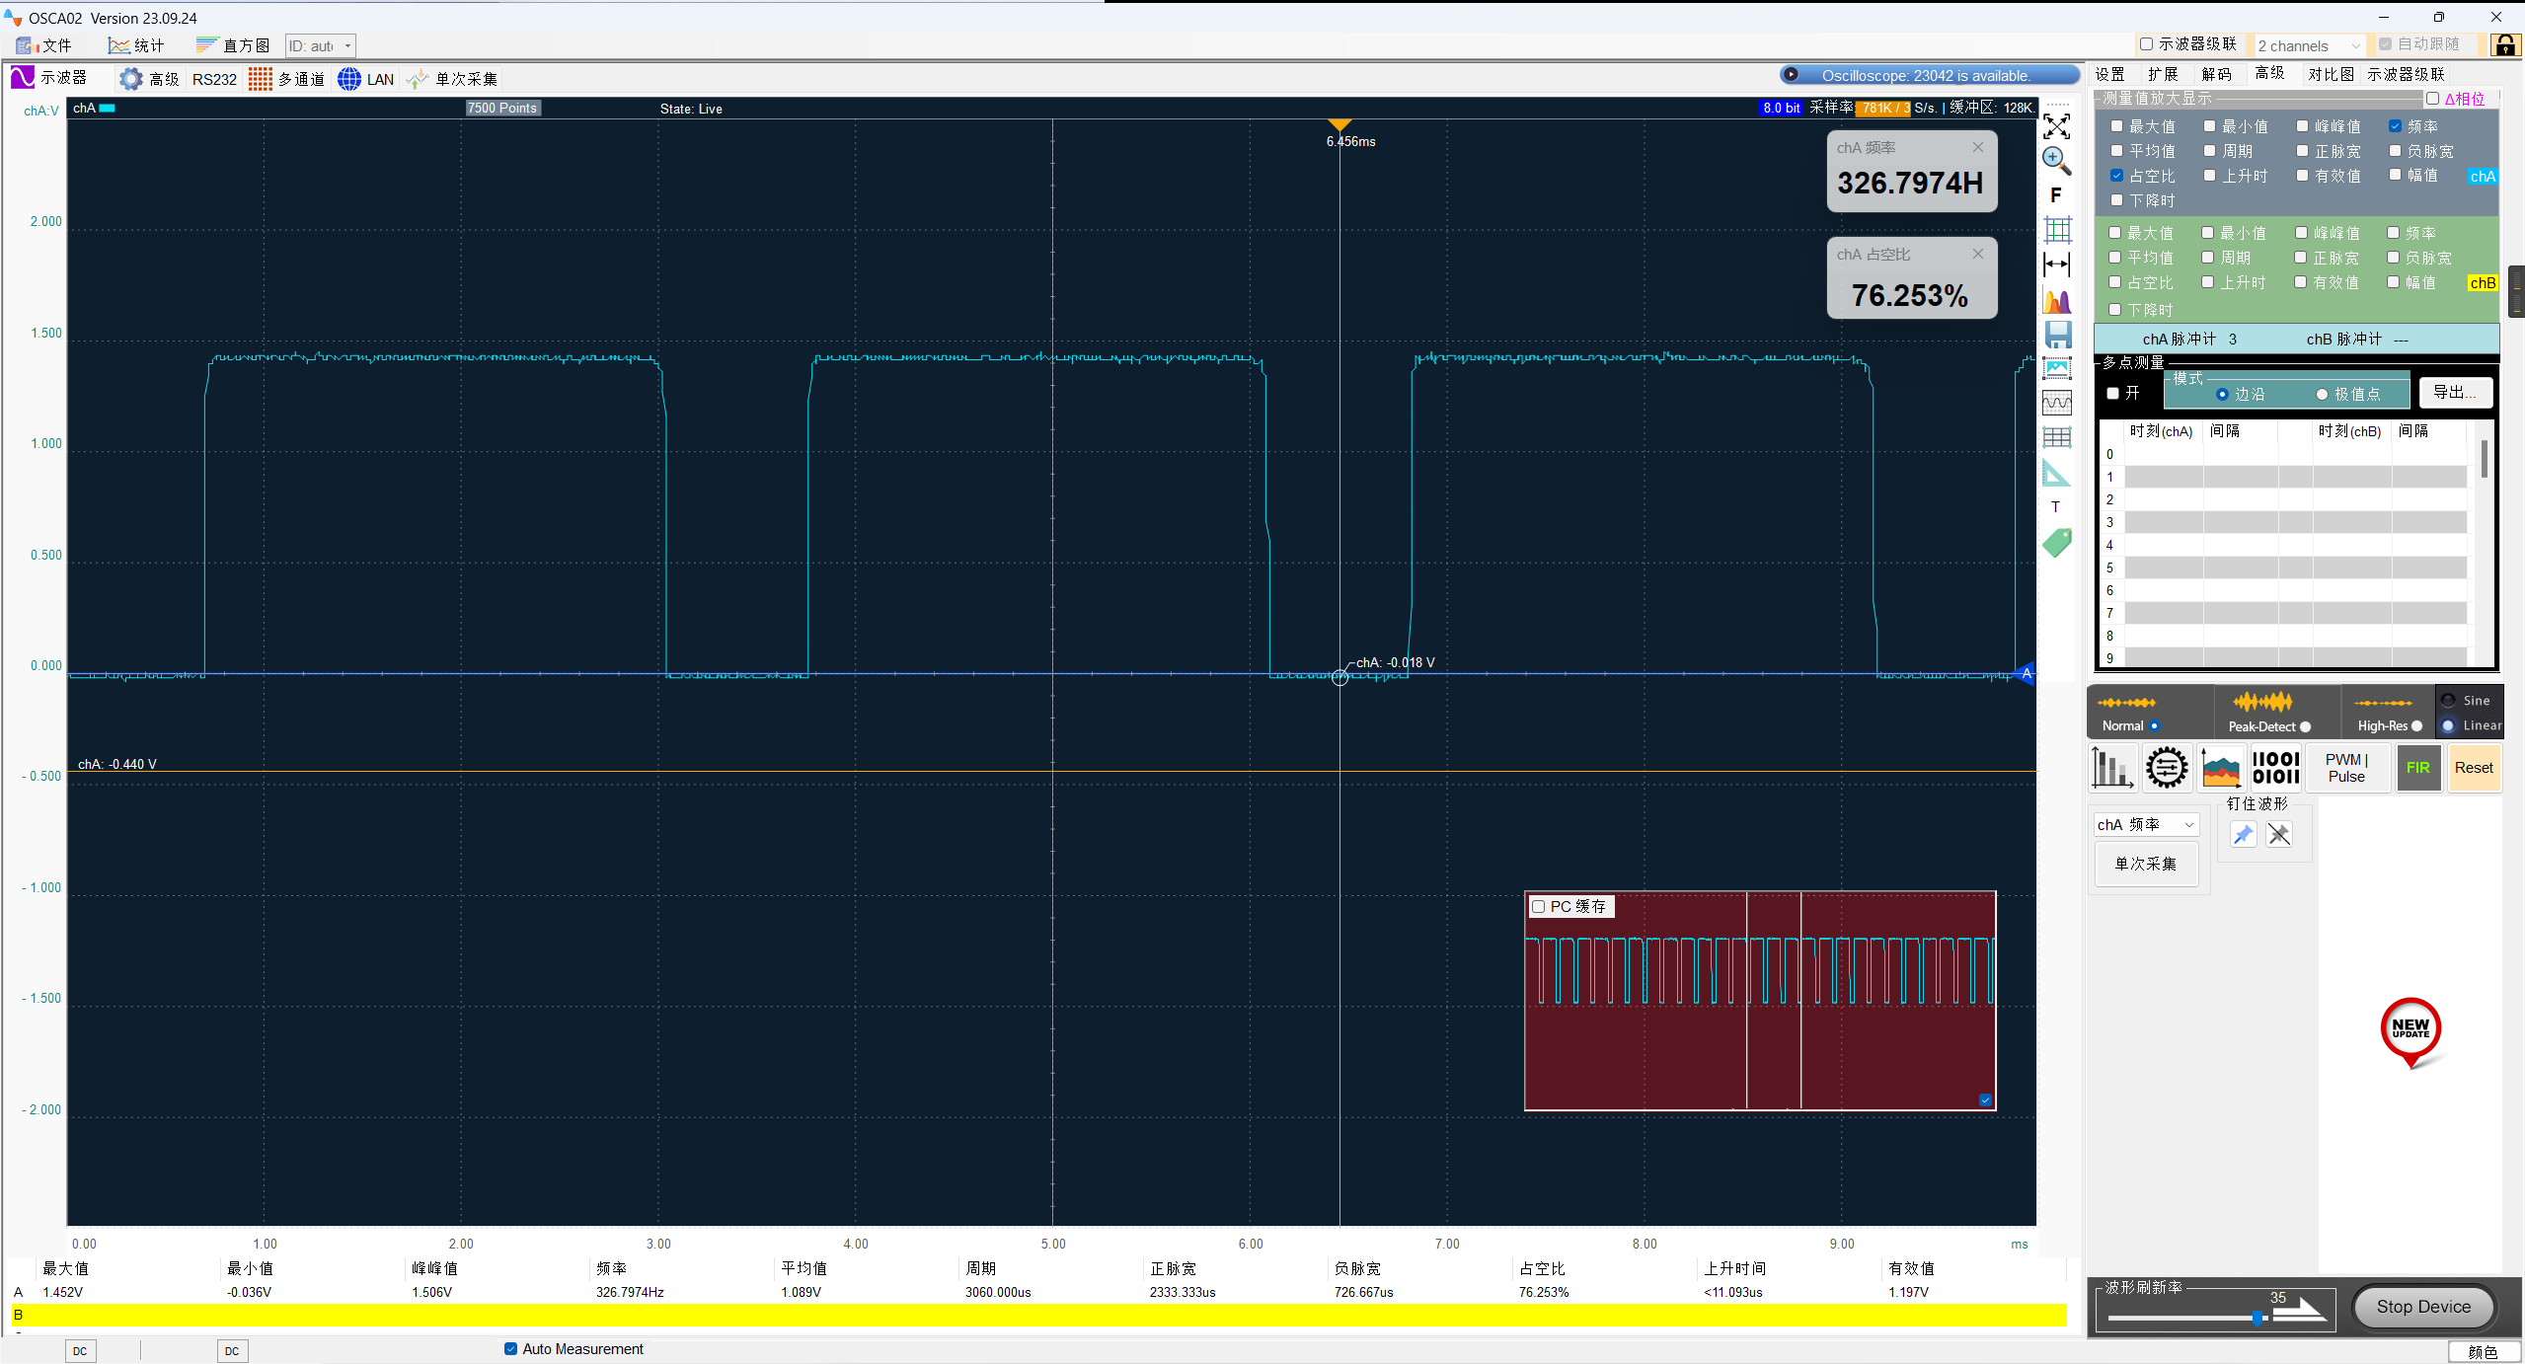Uncheck the chA 频率 checkbox
Viewport: 2525px width, 1364px height.
click(x=2395, y=126)
